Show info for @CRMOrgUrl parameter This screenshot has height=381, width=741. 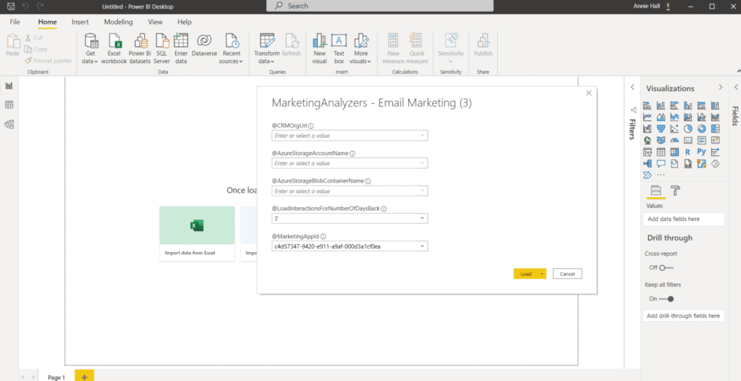tap(311, 126)
